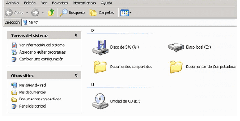Open Panel de control link
The width and height of the screenshot is (240, 121).
(x=33, y=106)
